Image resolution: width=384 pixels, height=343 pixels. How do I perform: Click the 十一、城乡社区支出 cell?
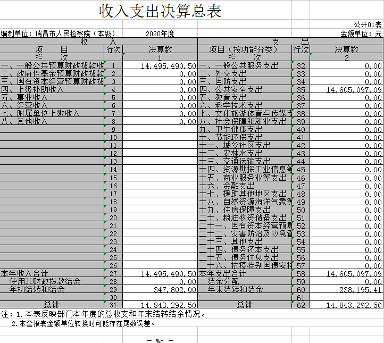(245, 145)
